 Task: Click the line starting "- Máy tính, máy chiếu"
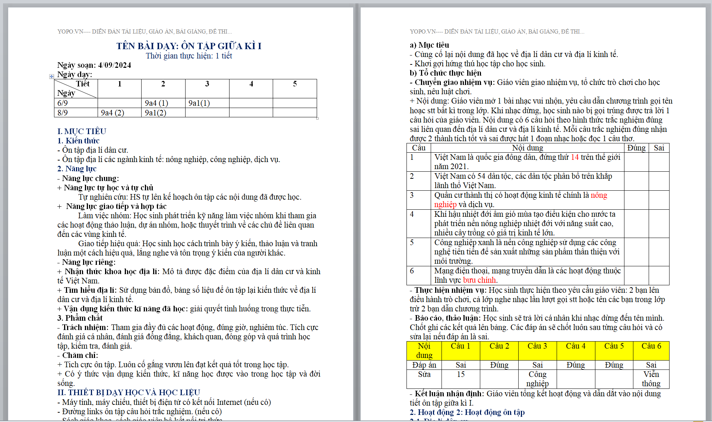(164, 402)
